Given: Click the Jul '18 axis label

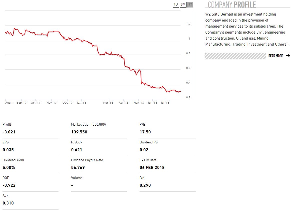Looking at the screenshot, I should (x=165, y=103).
